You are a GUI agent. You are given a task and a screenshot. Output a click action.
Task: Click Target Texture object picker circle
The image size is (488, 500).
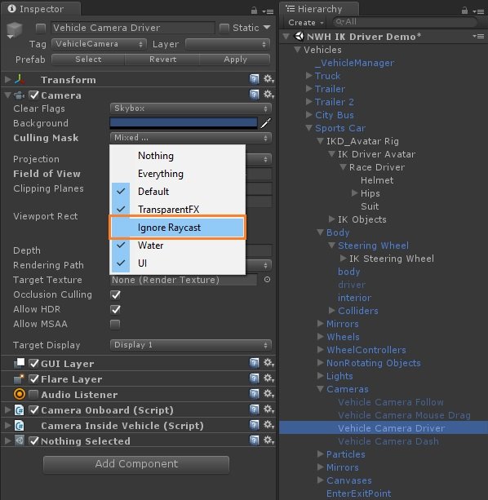pyautogui.click(x=268, y=280)
